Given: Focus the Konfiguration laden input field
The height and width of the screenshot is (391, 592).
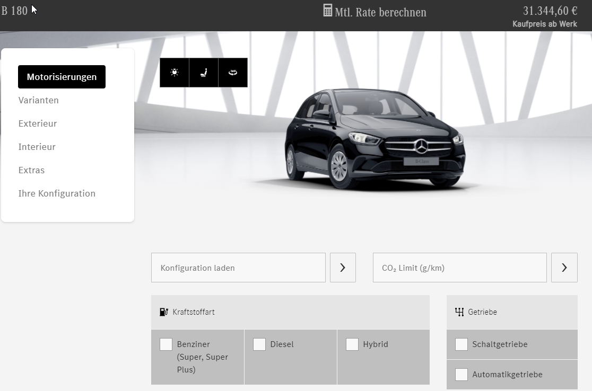Looking at the screenshot, I should pyautogui.click(x=238, y=268).
